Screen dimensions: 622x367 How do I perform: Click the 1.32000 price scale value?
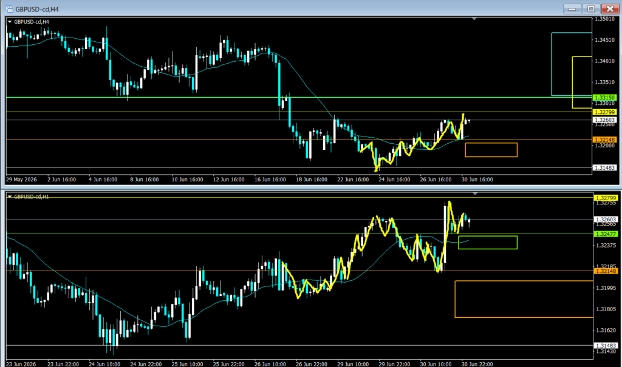tap(604, 146)
